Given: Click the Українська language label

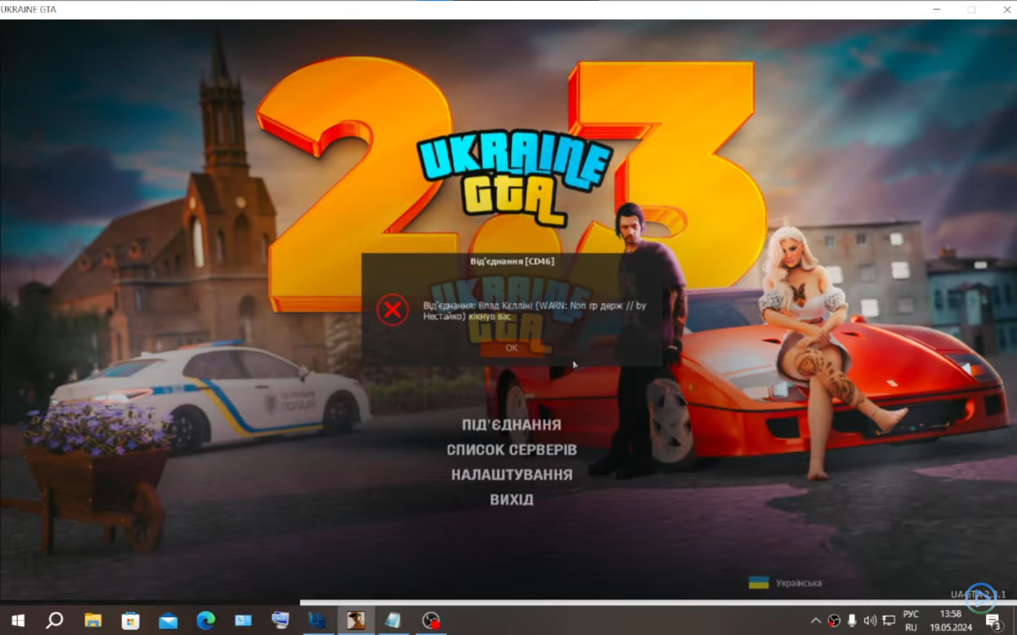Looking at the screenshot, I should [798, 583].
